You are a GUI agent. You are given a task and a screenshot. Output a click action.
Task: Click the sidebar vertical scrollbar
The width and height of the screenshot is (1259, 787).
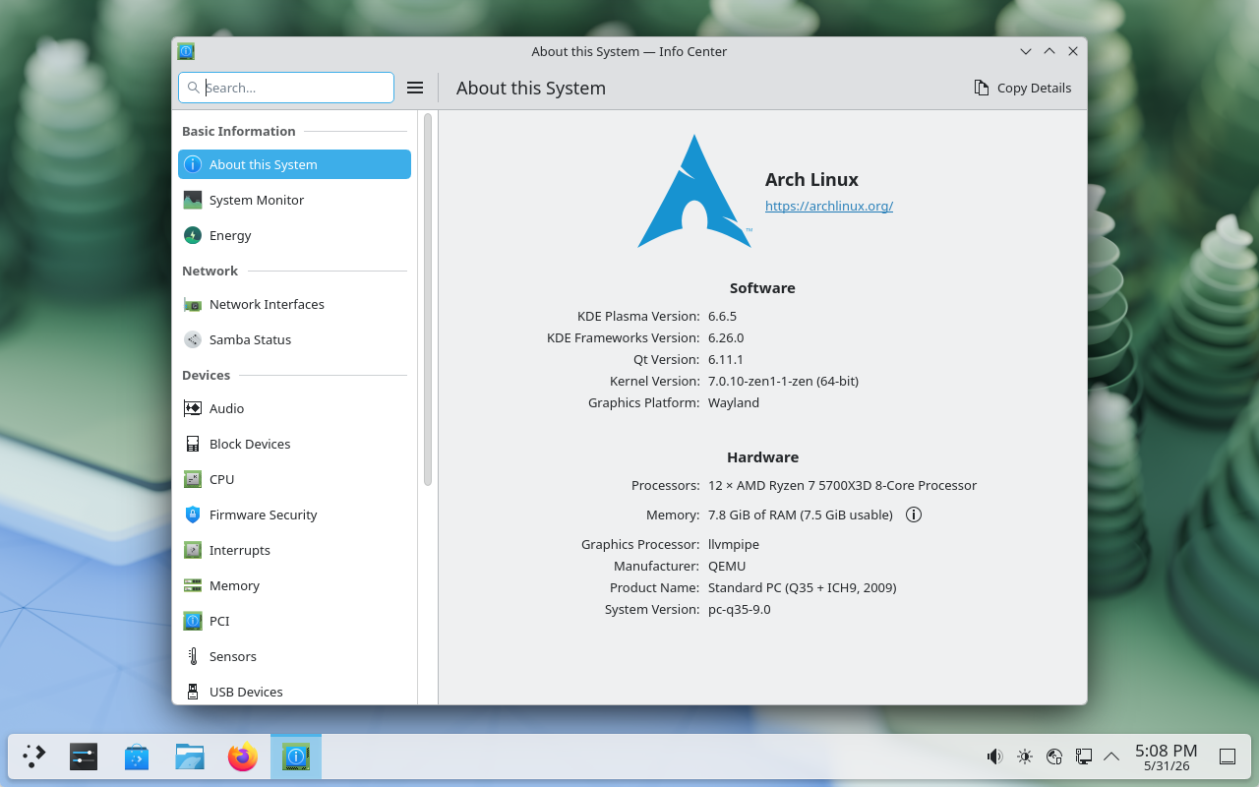428,299
